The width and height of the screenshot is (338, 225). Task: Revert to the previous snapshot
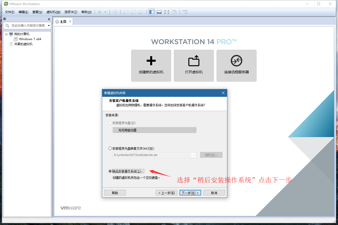133,12
